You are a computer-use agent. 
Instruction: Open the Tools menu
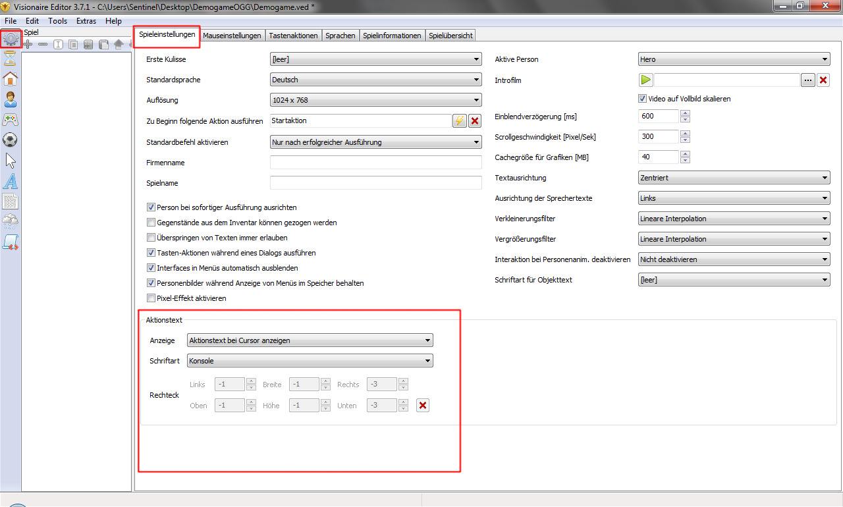pos(57,21)
